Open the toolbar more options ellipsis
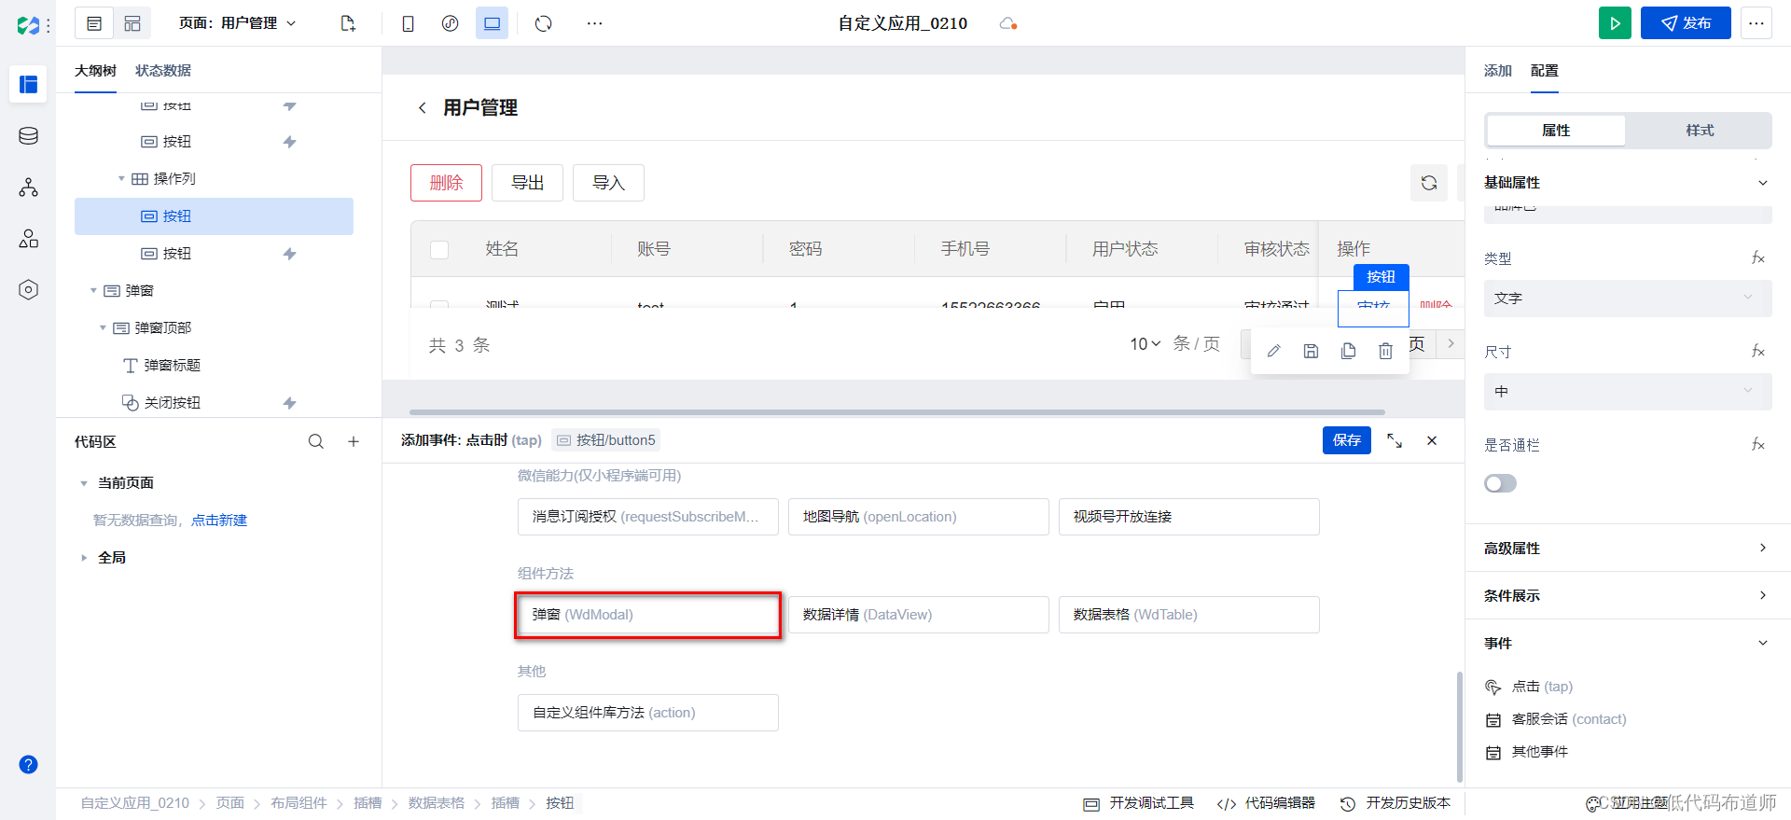 [x=594, y=23]
